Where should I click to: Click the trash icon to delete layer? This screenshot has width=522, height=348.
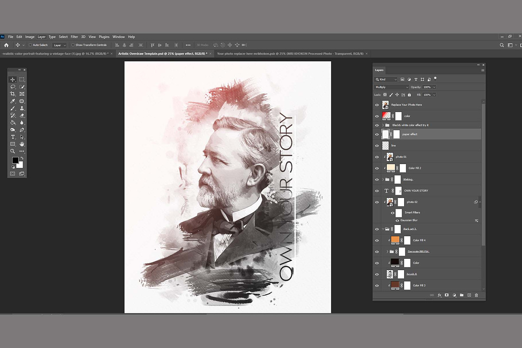pyautogui.click(x=476, y=295)
